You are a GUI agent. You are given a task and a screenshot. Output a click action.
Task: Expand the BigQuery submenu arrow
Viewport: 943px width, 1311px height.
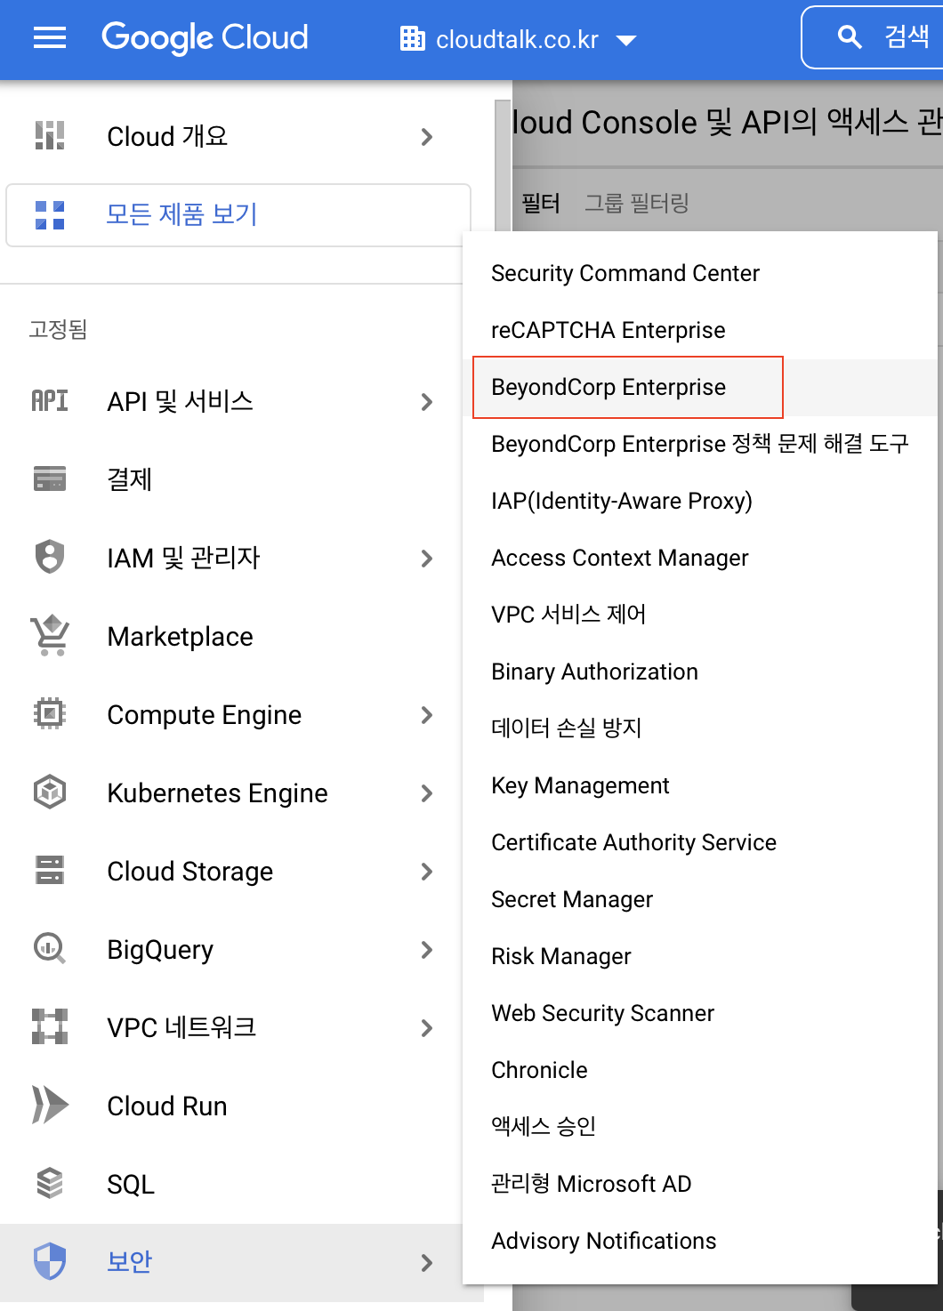[427, 950]
